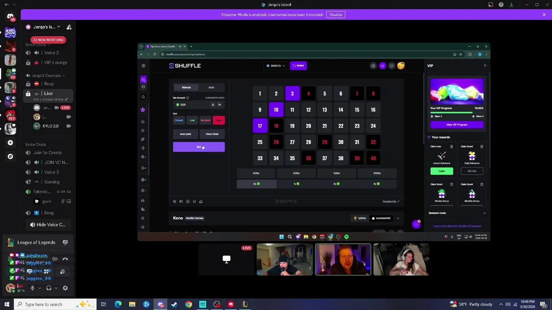Open the VIP crown icon in Shuffle header
Viewport: 552px width, 310px height.
click(x=383, y=66)
